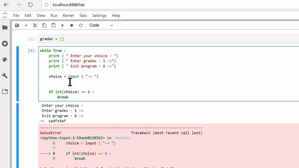Open the running kernels sidebar icon
This screenshot has width=299, height=168.
[5, 43]
